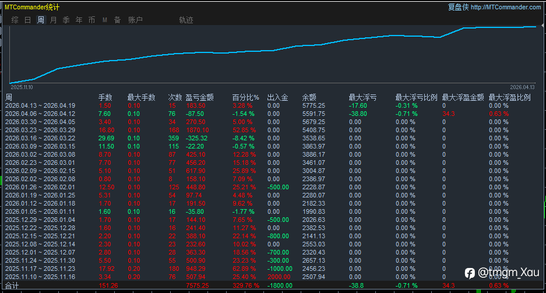This screenshot has width=546, height=293.
Task: Click the 62.89 % percentage cell
Action: pos(244,269)
